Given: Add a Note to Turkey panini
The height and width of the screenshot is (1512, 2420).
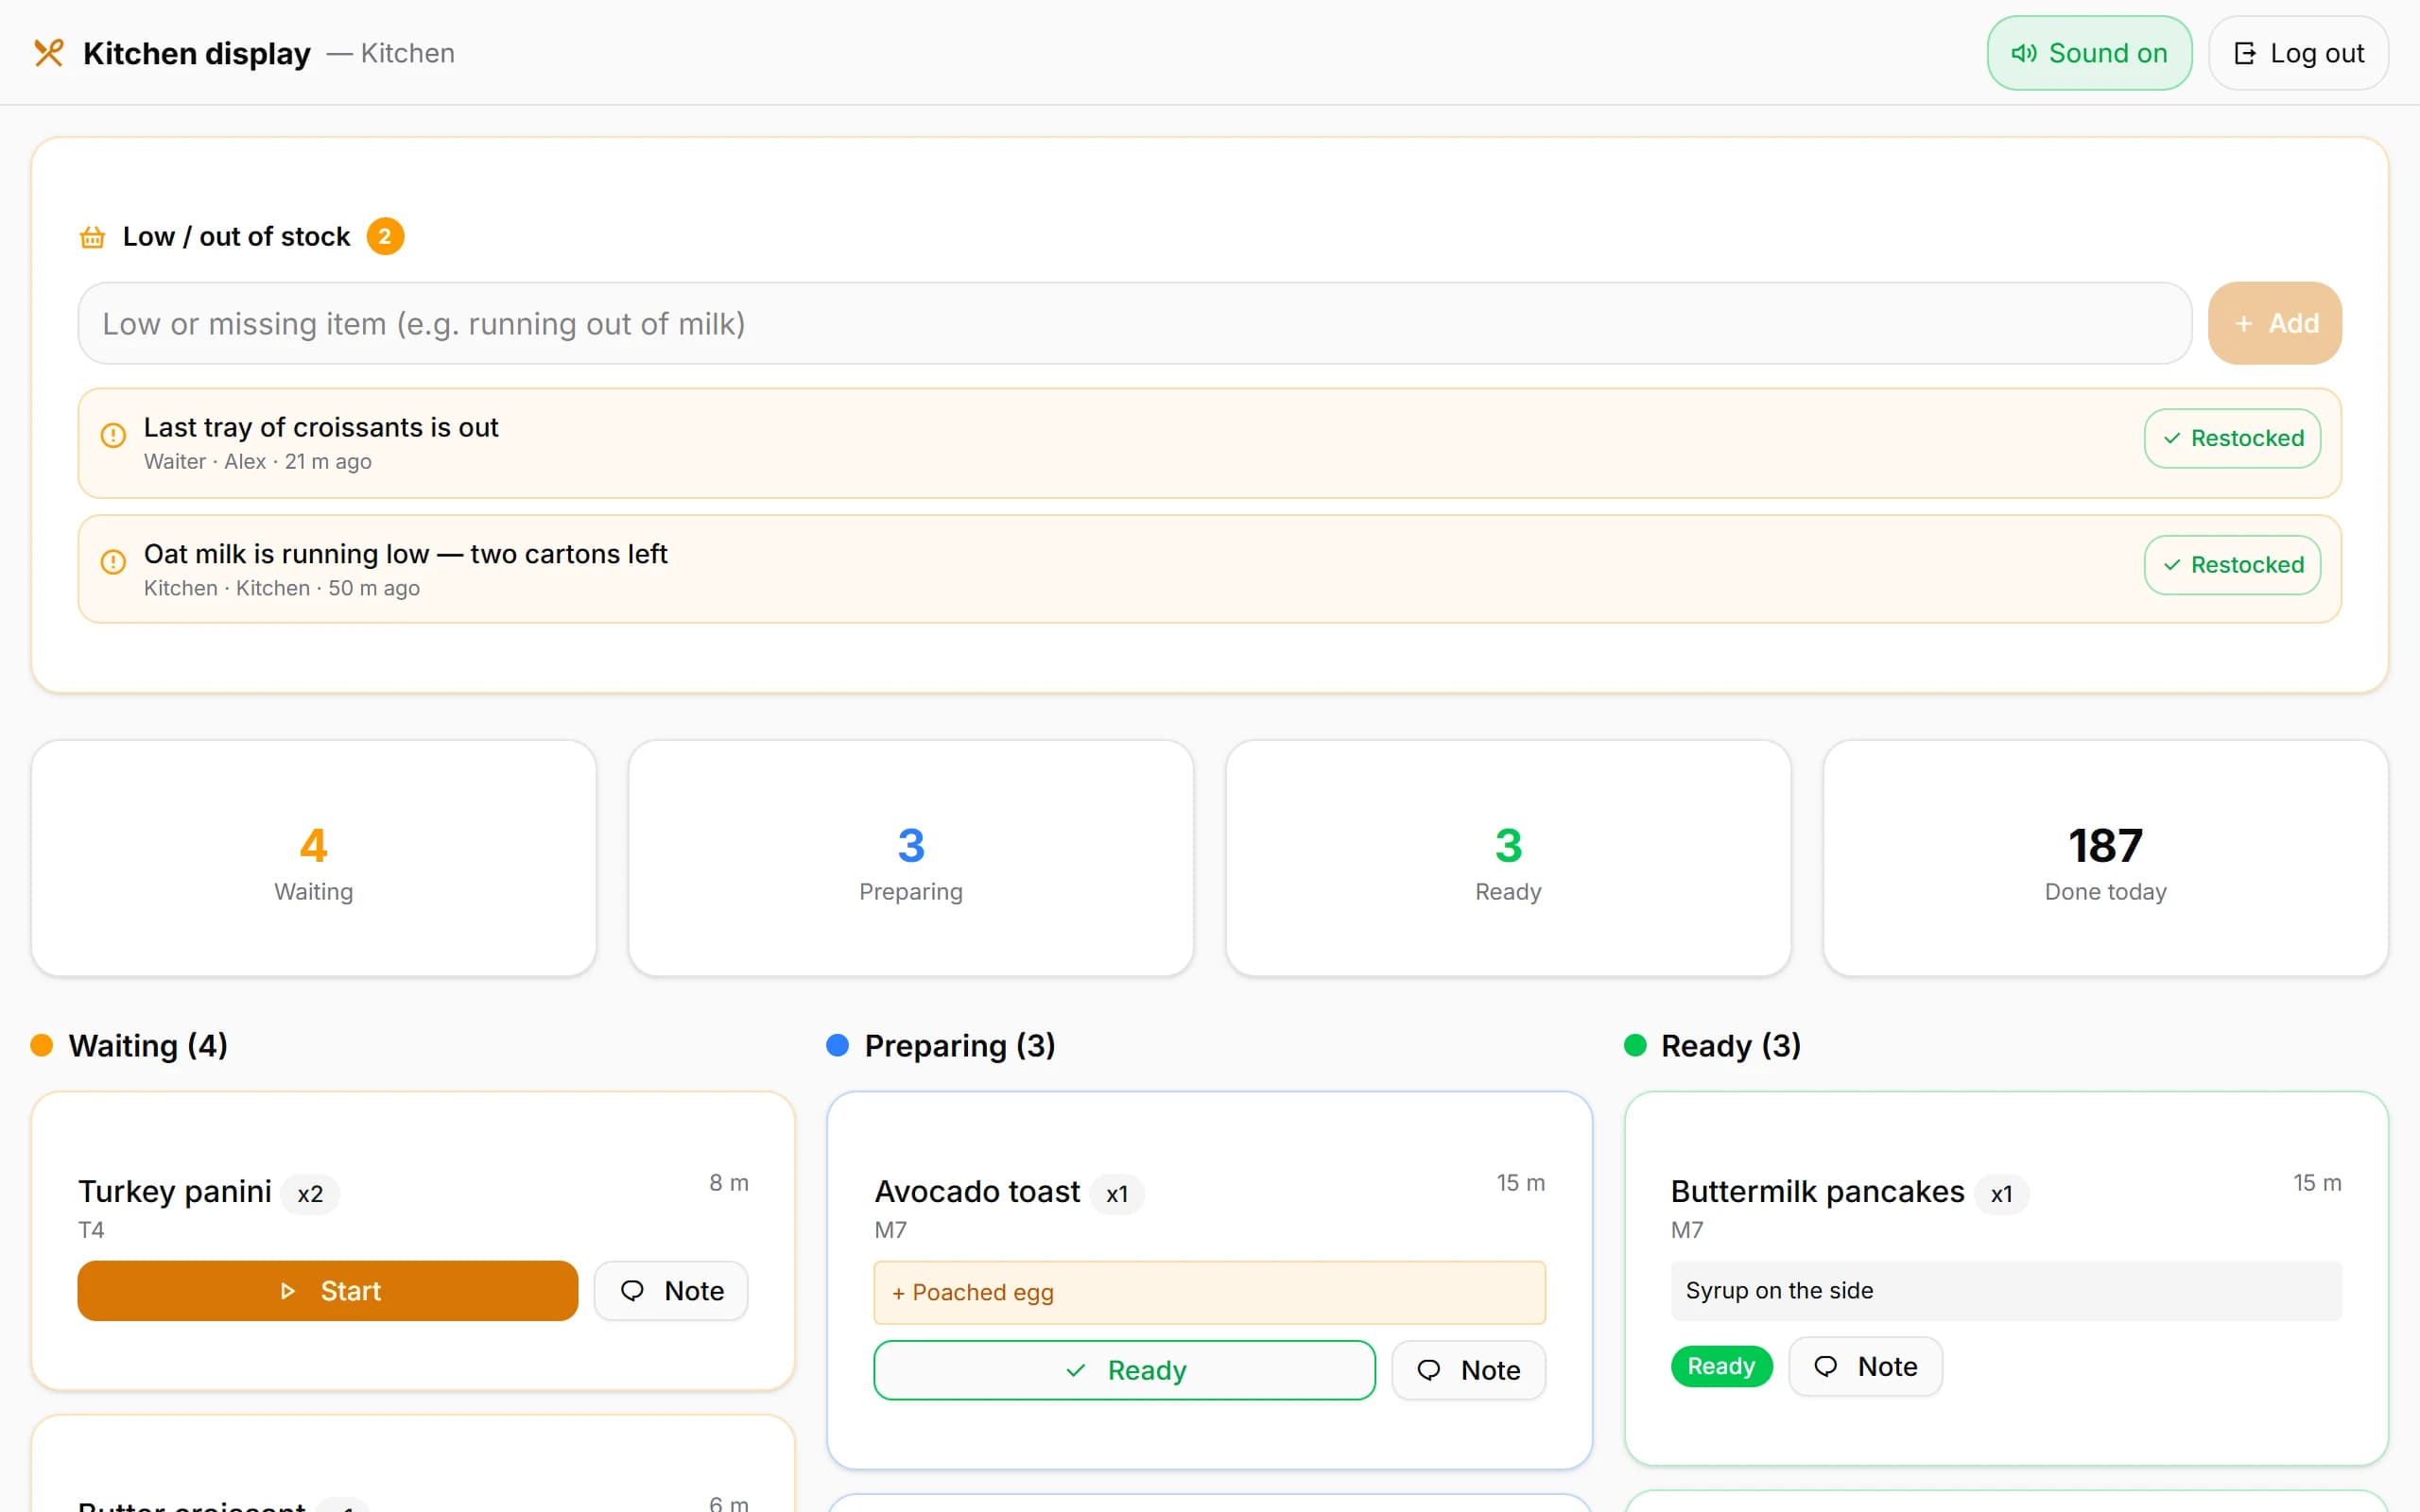Looking at the screenshot, I should 671,1291.
